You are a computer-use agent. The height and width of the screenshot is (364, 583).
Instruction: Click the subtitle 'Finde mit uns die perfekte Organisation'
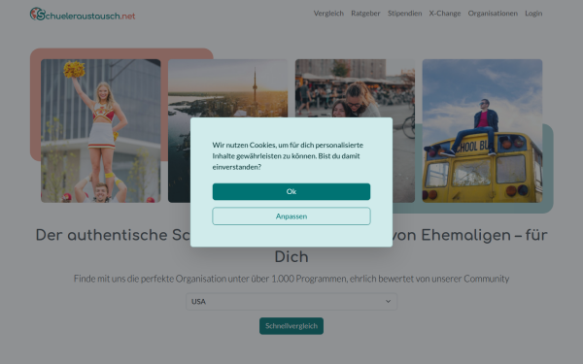pyautogui.click(x=150, y=279)
